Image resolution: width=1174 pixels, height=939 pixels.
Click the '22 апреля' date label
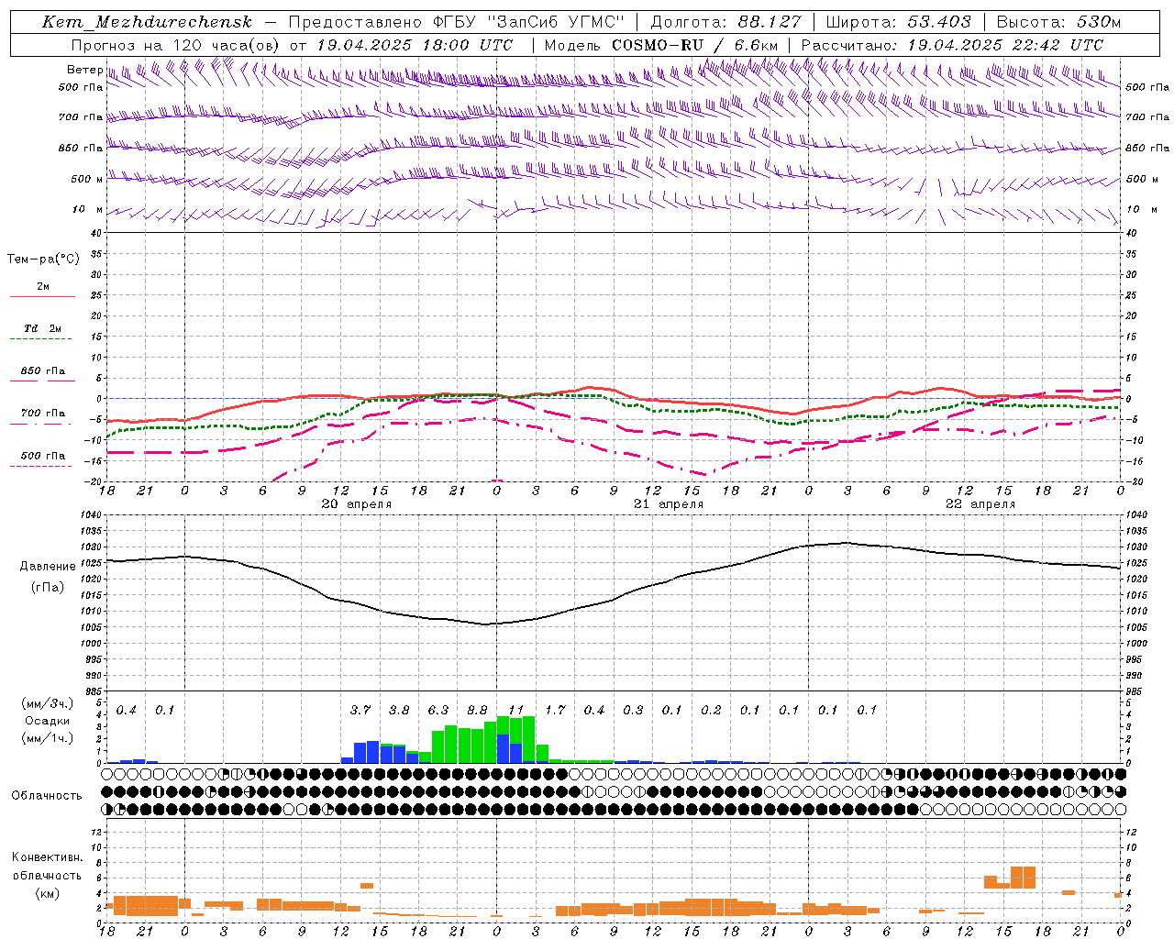click(980, 504)
